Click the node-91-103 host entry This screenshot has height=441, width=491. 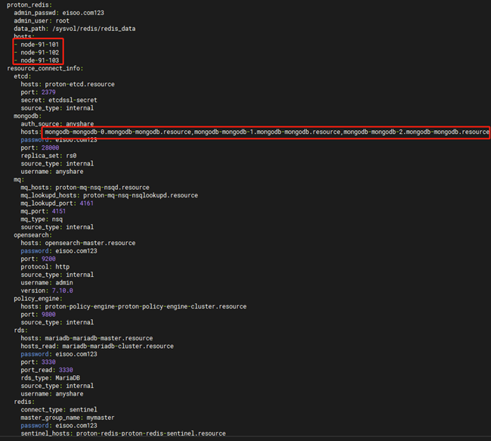[40, 61]
